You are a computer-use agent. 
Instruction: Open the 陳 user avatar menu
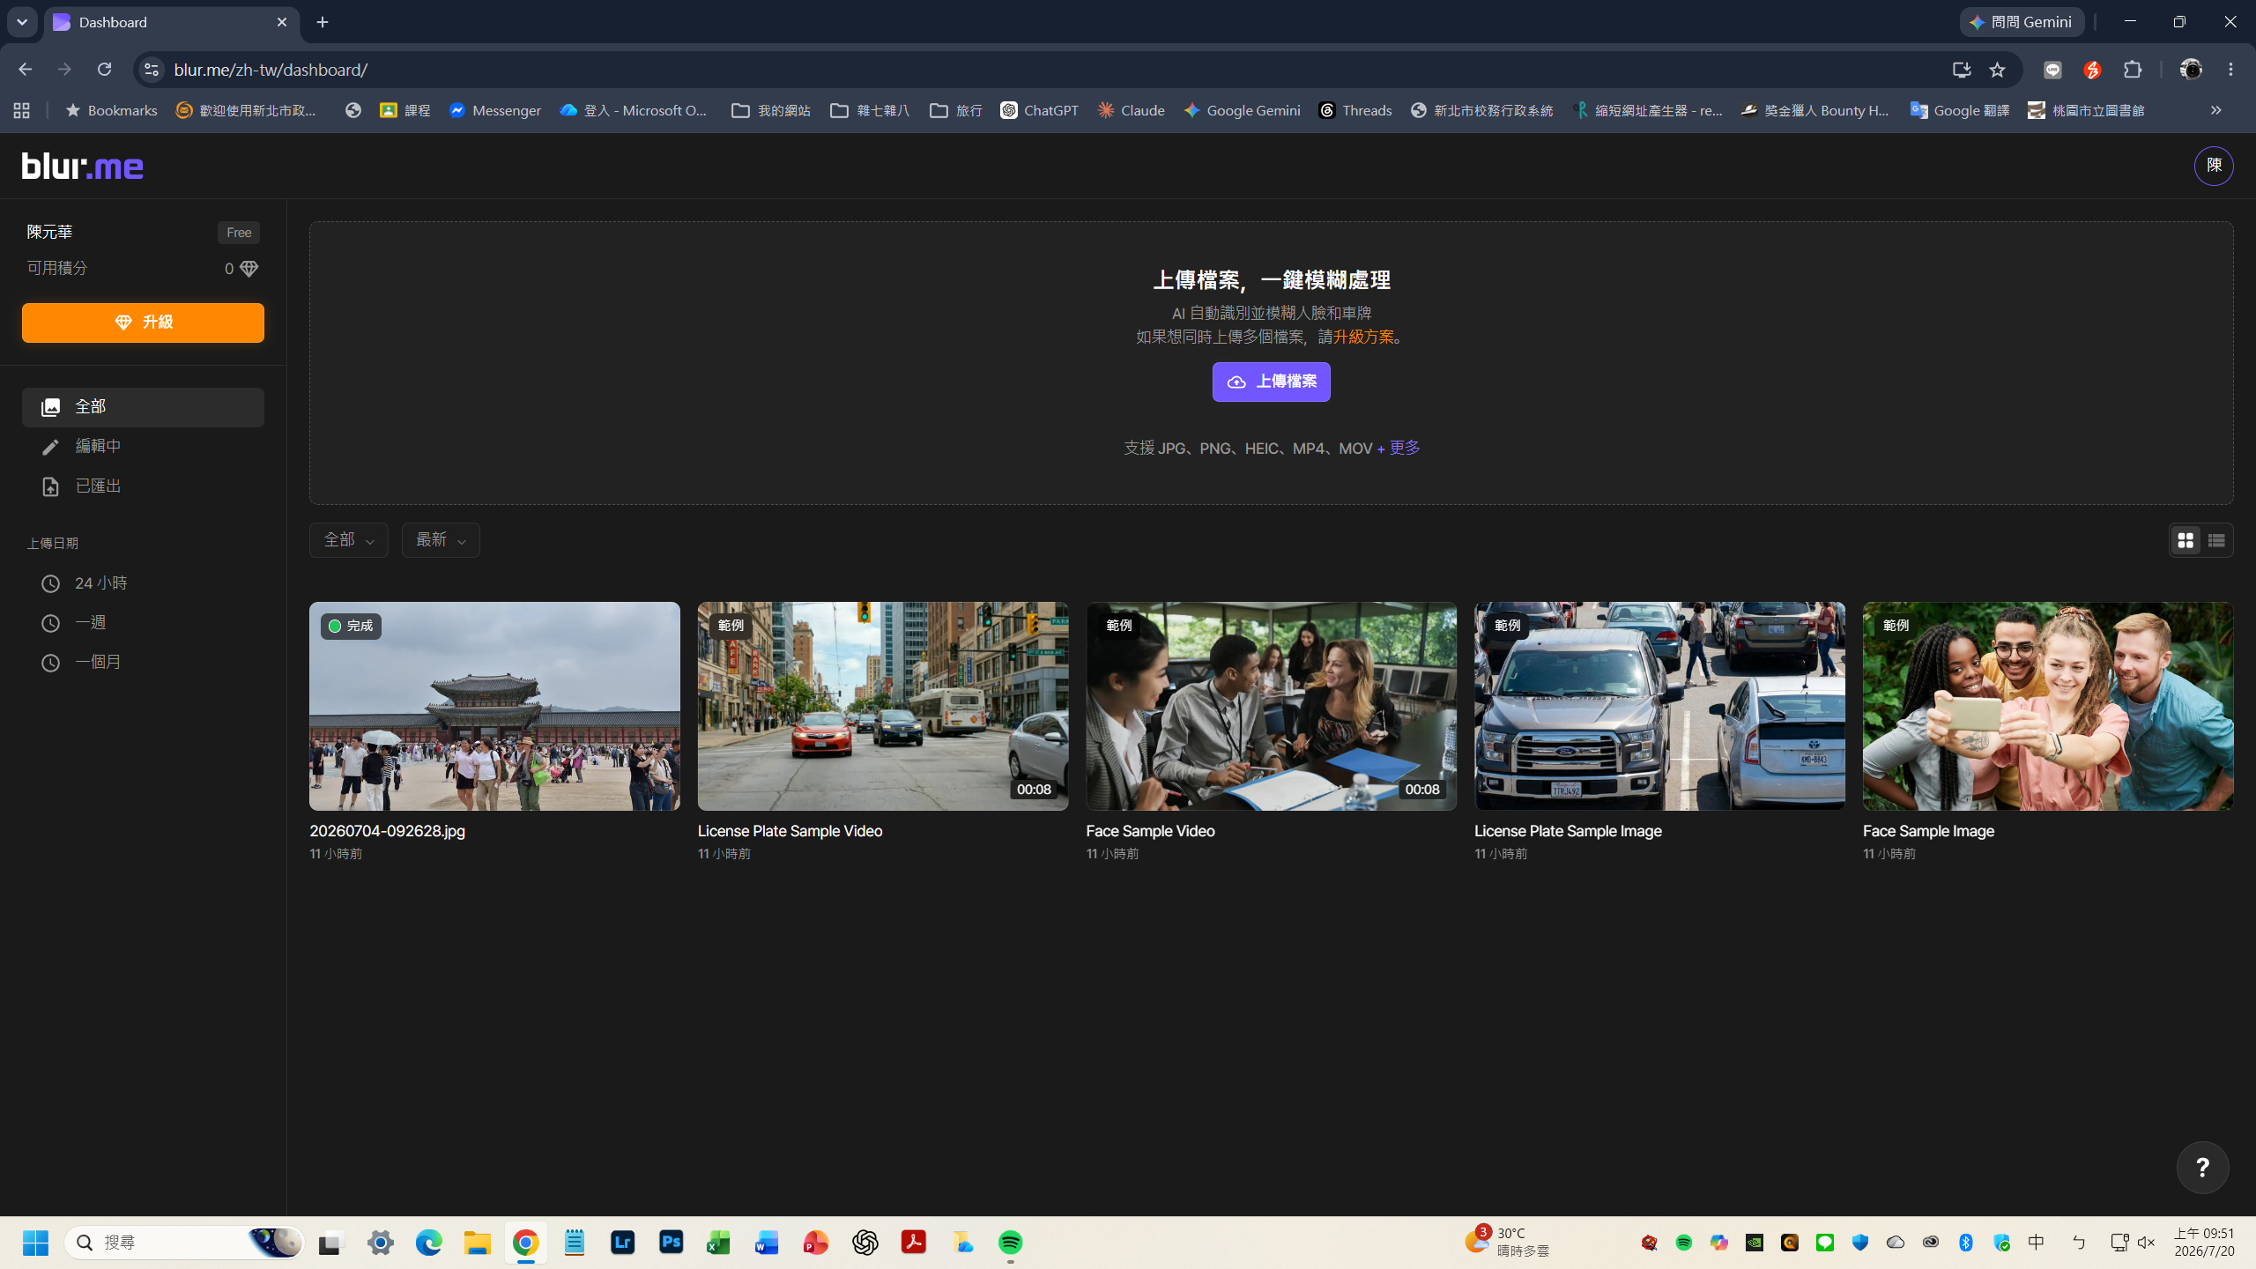(x=2214, y=166)
